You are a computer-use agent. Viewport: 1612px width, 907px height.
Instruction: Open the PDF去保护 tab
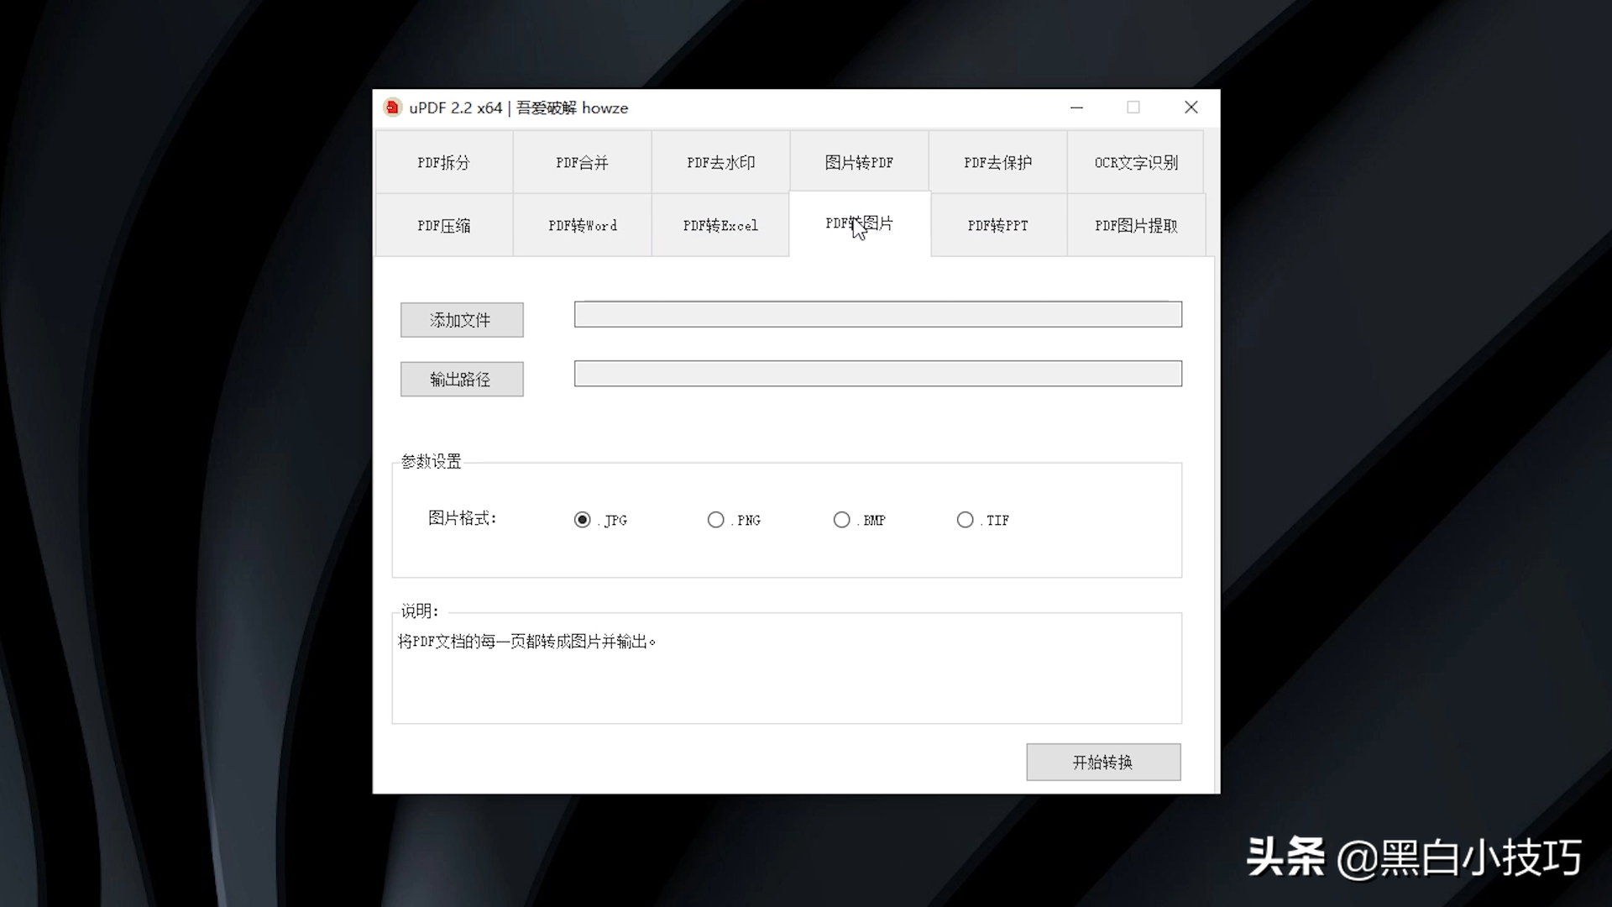[997, 162]
